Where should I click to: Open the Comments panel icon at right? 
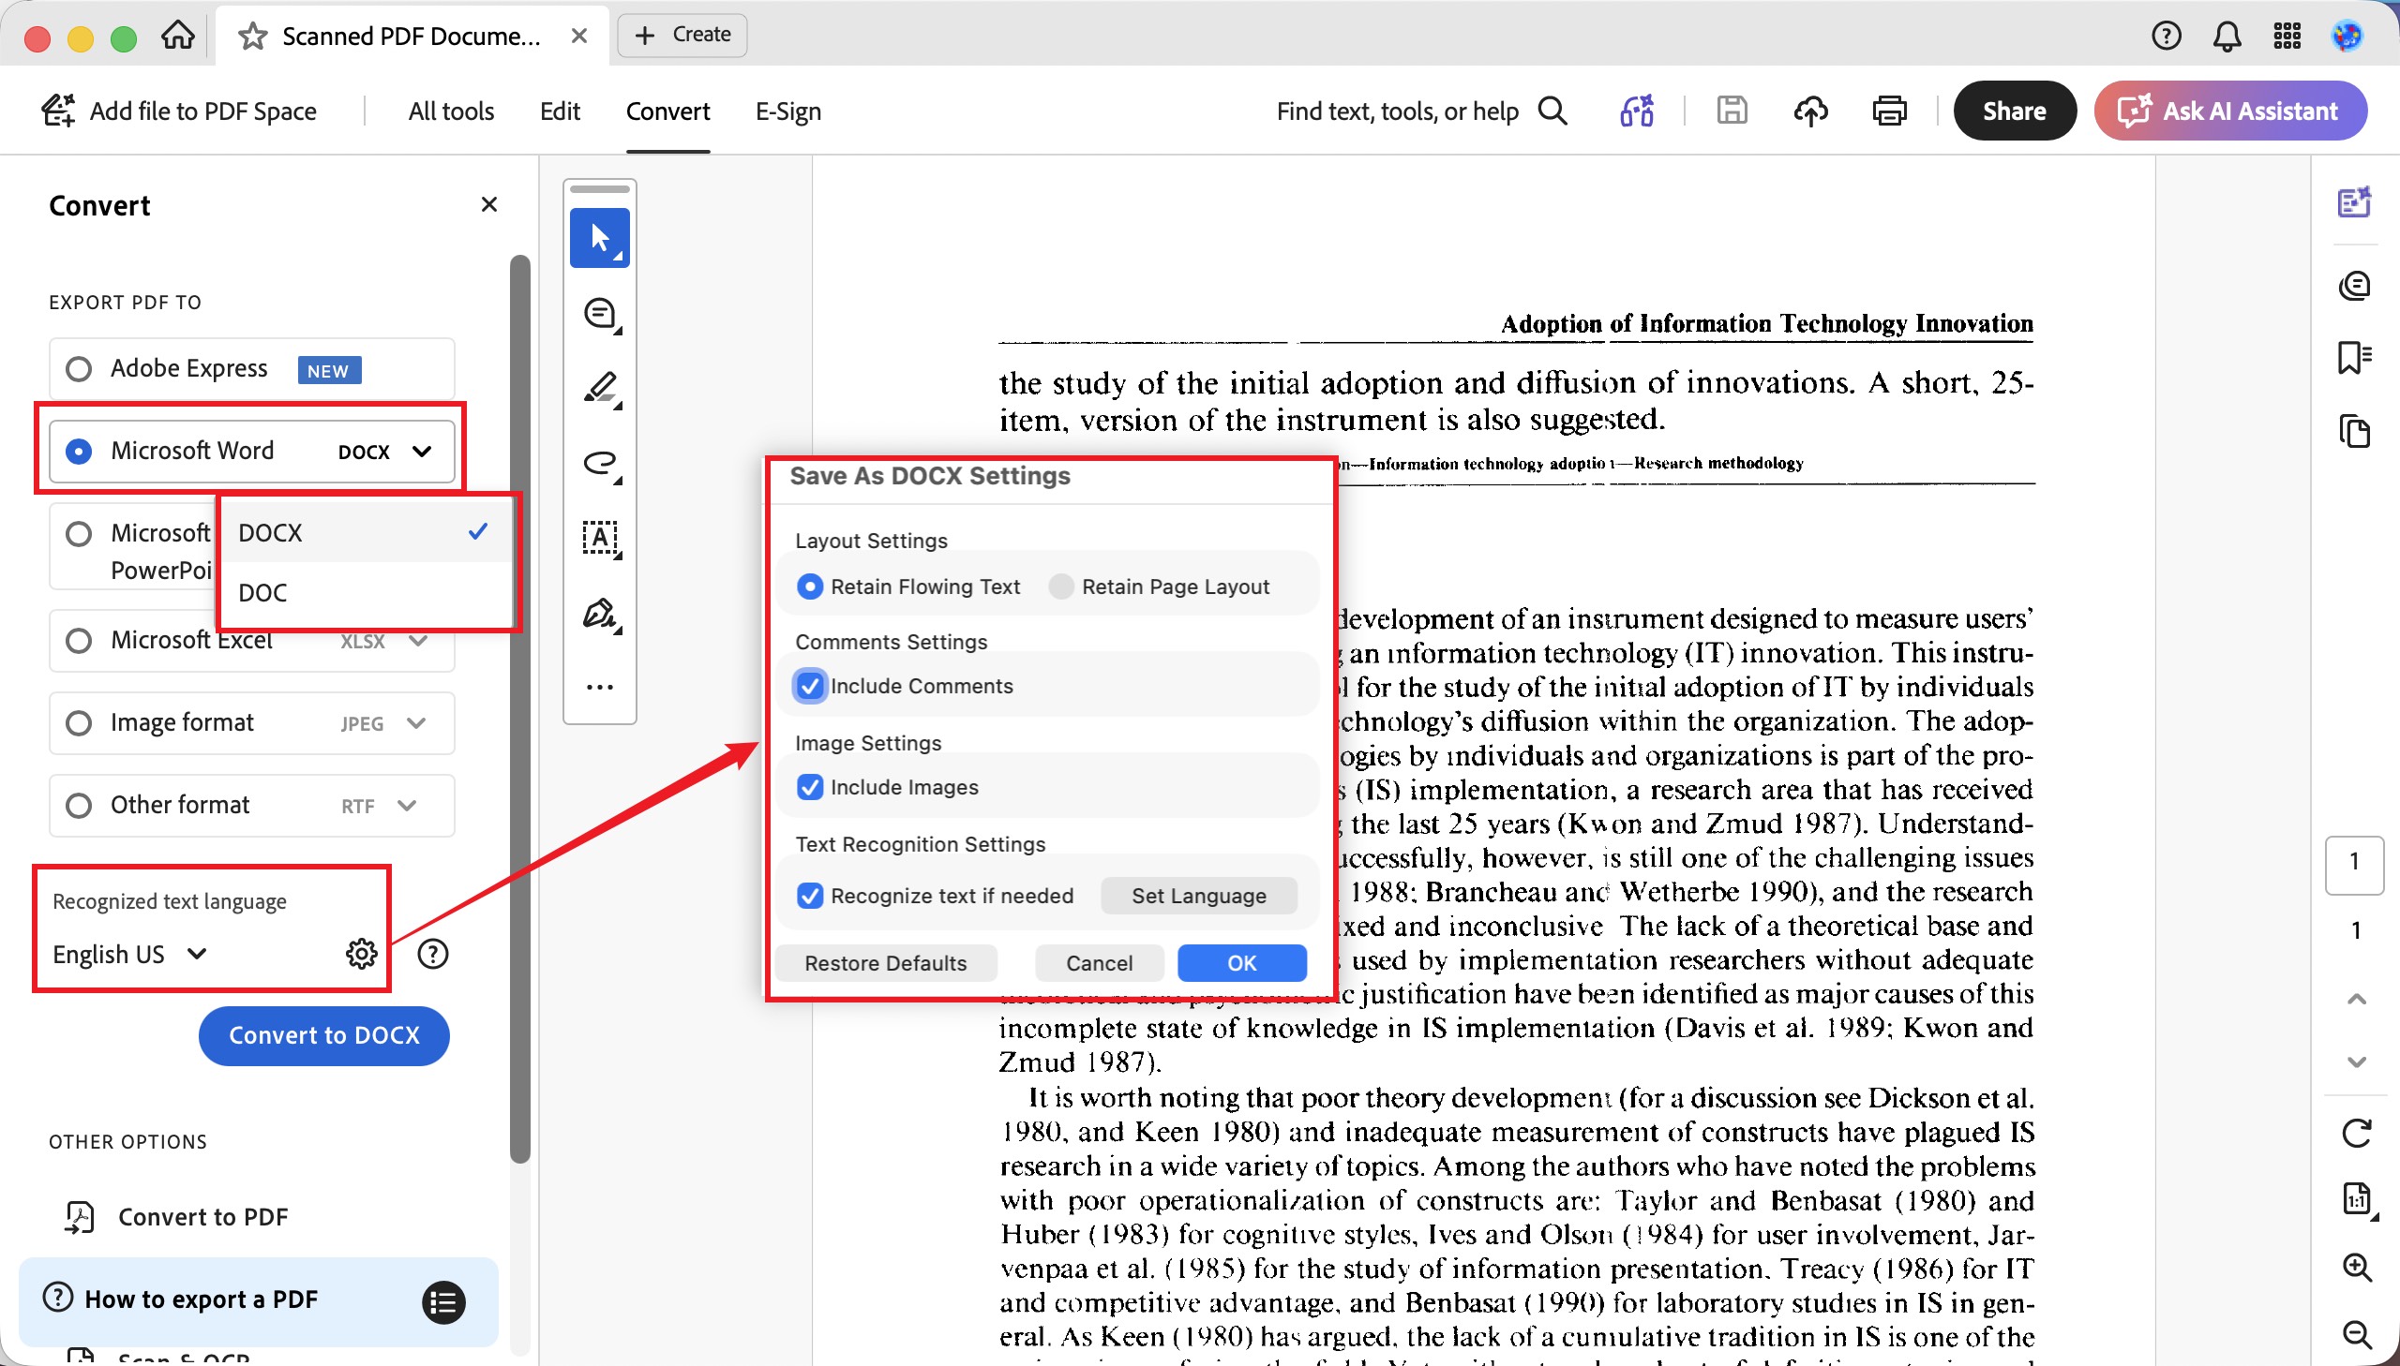tap(2355, 285)
